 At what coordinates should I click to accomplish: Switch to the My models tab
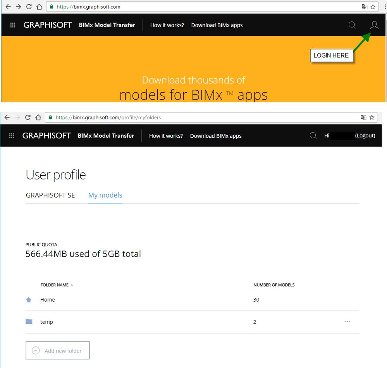coord(105,195)
